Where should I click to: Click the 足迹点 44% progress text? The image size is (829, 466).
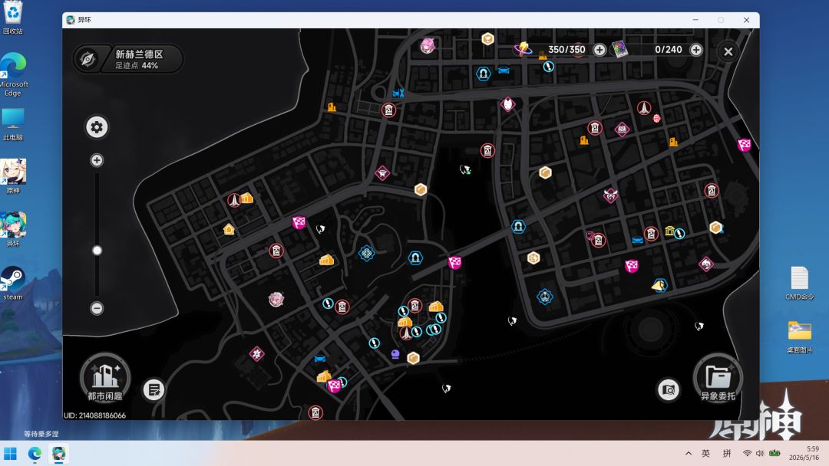[137, 65]
